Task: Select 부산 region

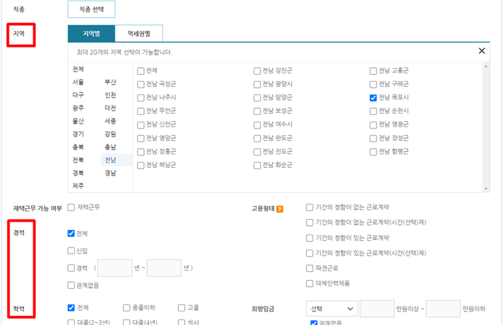Action: [x=110, y=82]
